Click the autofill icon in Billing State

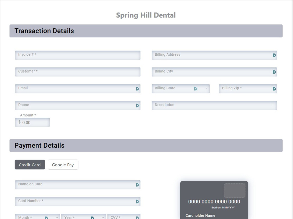pos(195,88)
